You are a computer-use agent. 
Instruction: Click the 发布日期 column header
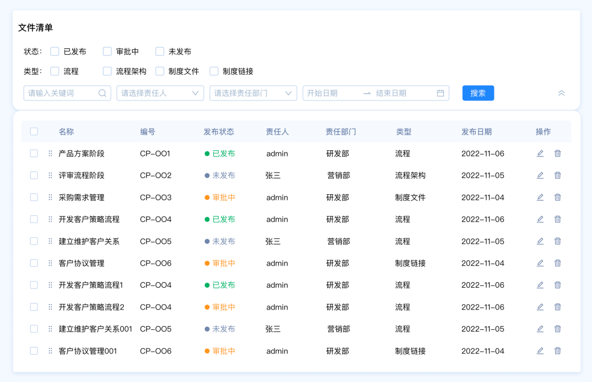(x=476, y=132)
